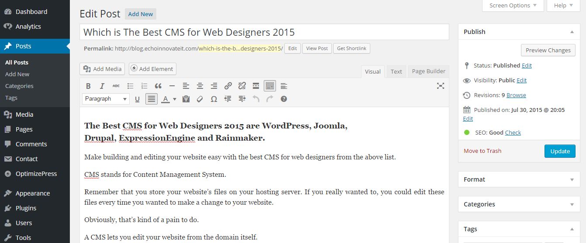Clear formatting with eraser icon

200,99
